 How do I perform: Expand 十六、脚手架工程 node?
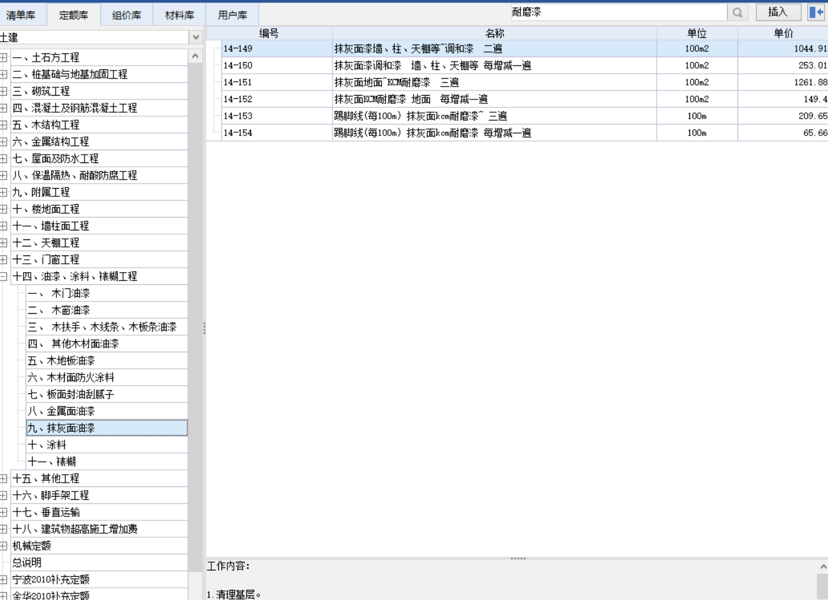click(4, 495)
